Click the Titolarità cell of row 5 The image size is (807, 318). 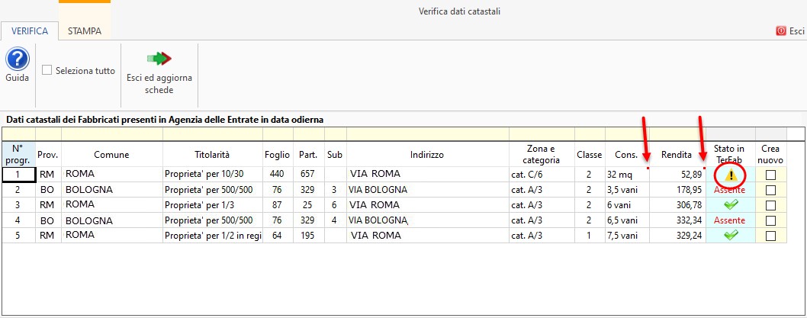click(x=212, y=236)
